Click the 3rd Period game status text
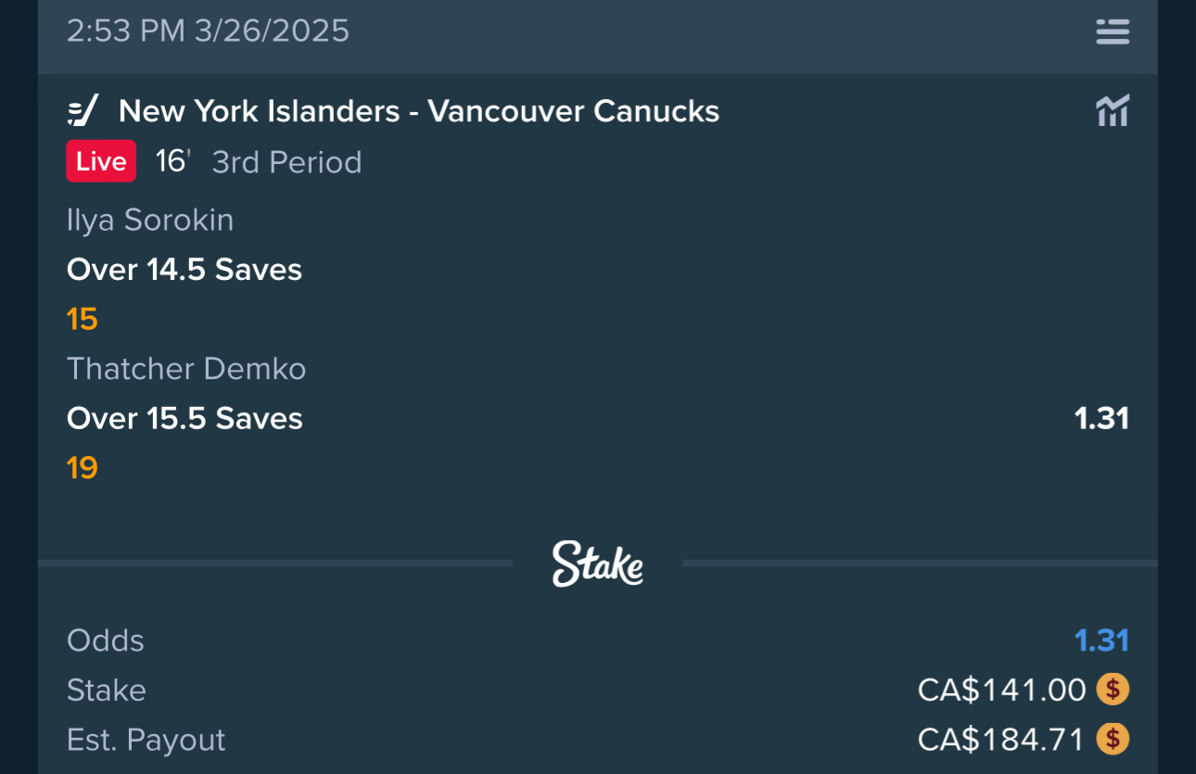Image resolution: width=1196 pixels, height=774 pixels. (286, 162)
